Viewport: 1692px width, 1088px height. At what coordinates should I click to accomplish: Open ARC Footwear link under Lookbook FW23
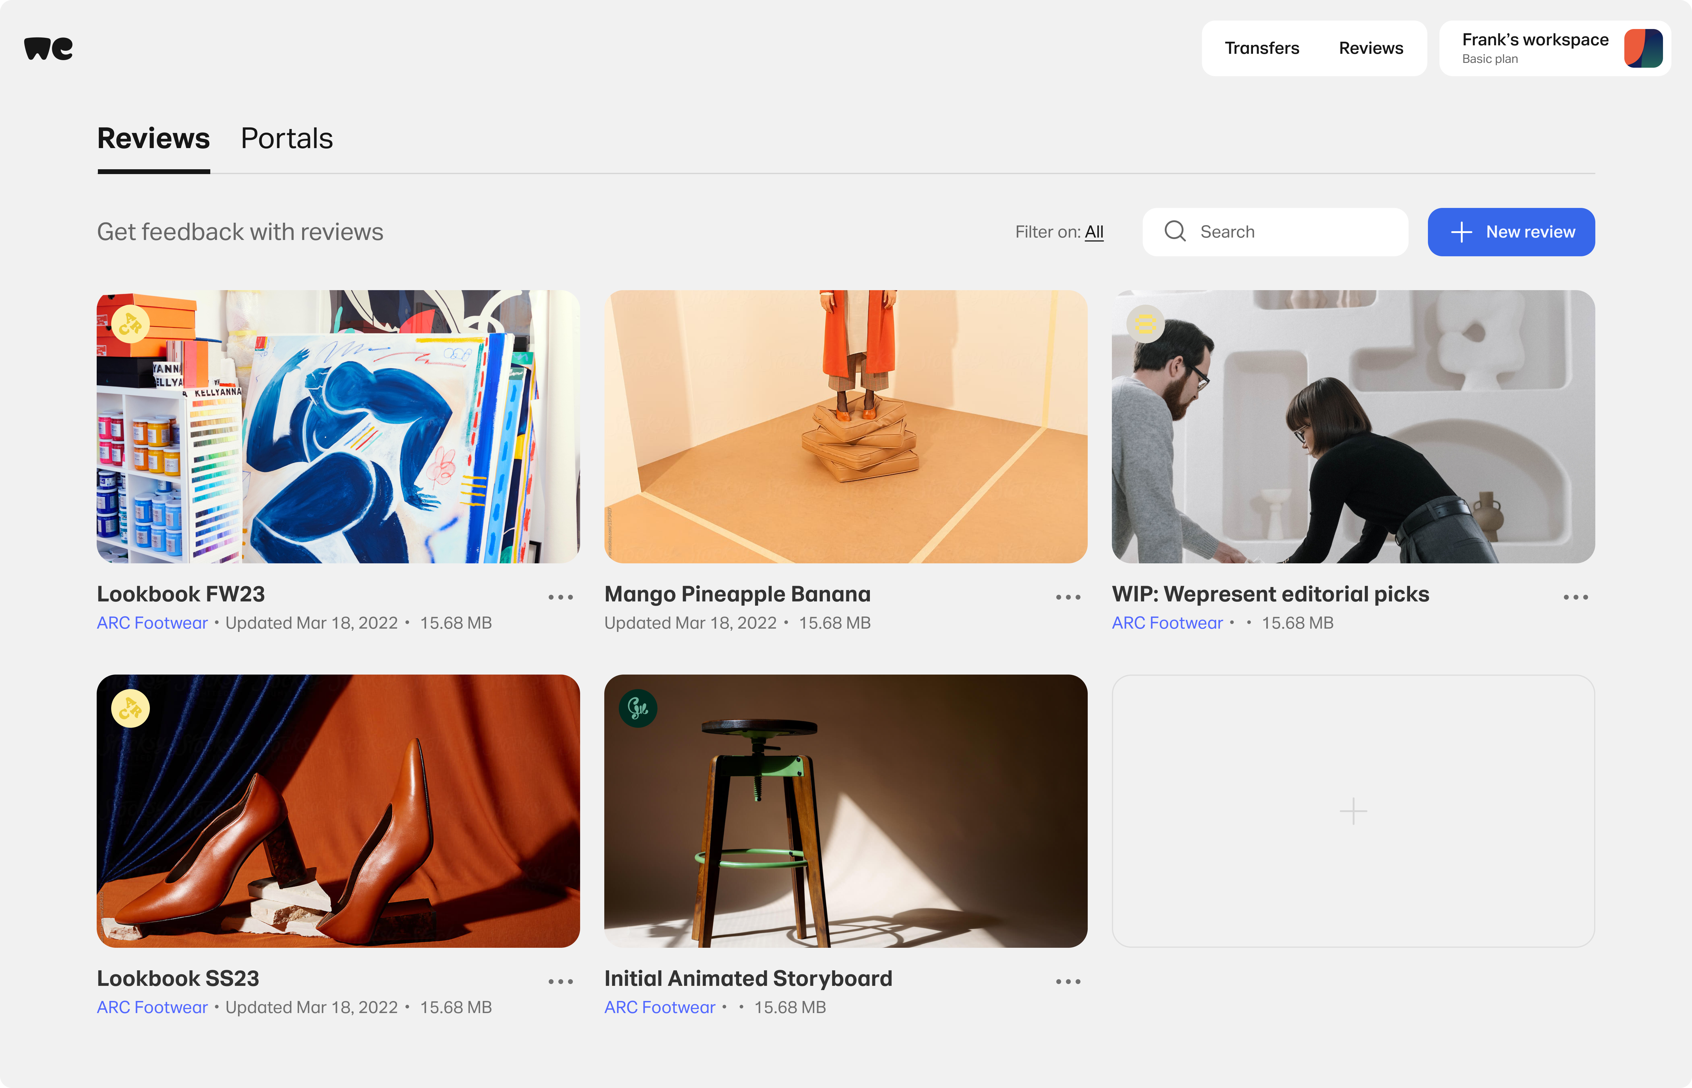click(x=153, y=623)
